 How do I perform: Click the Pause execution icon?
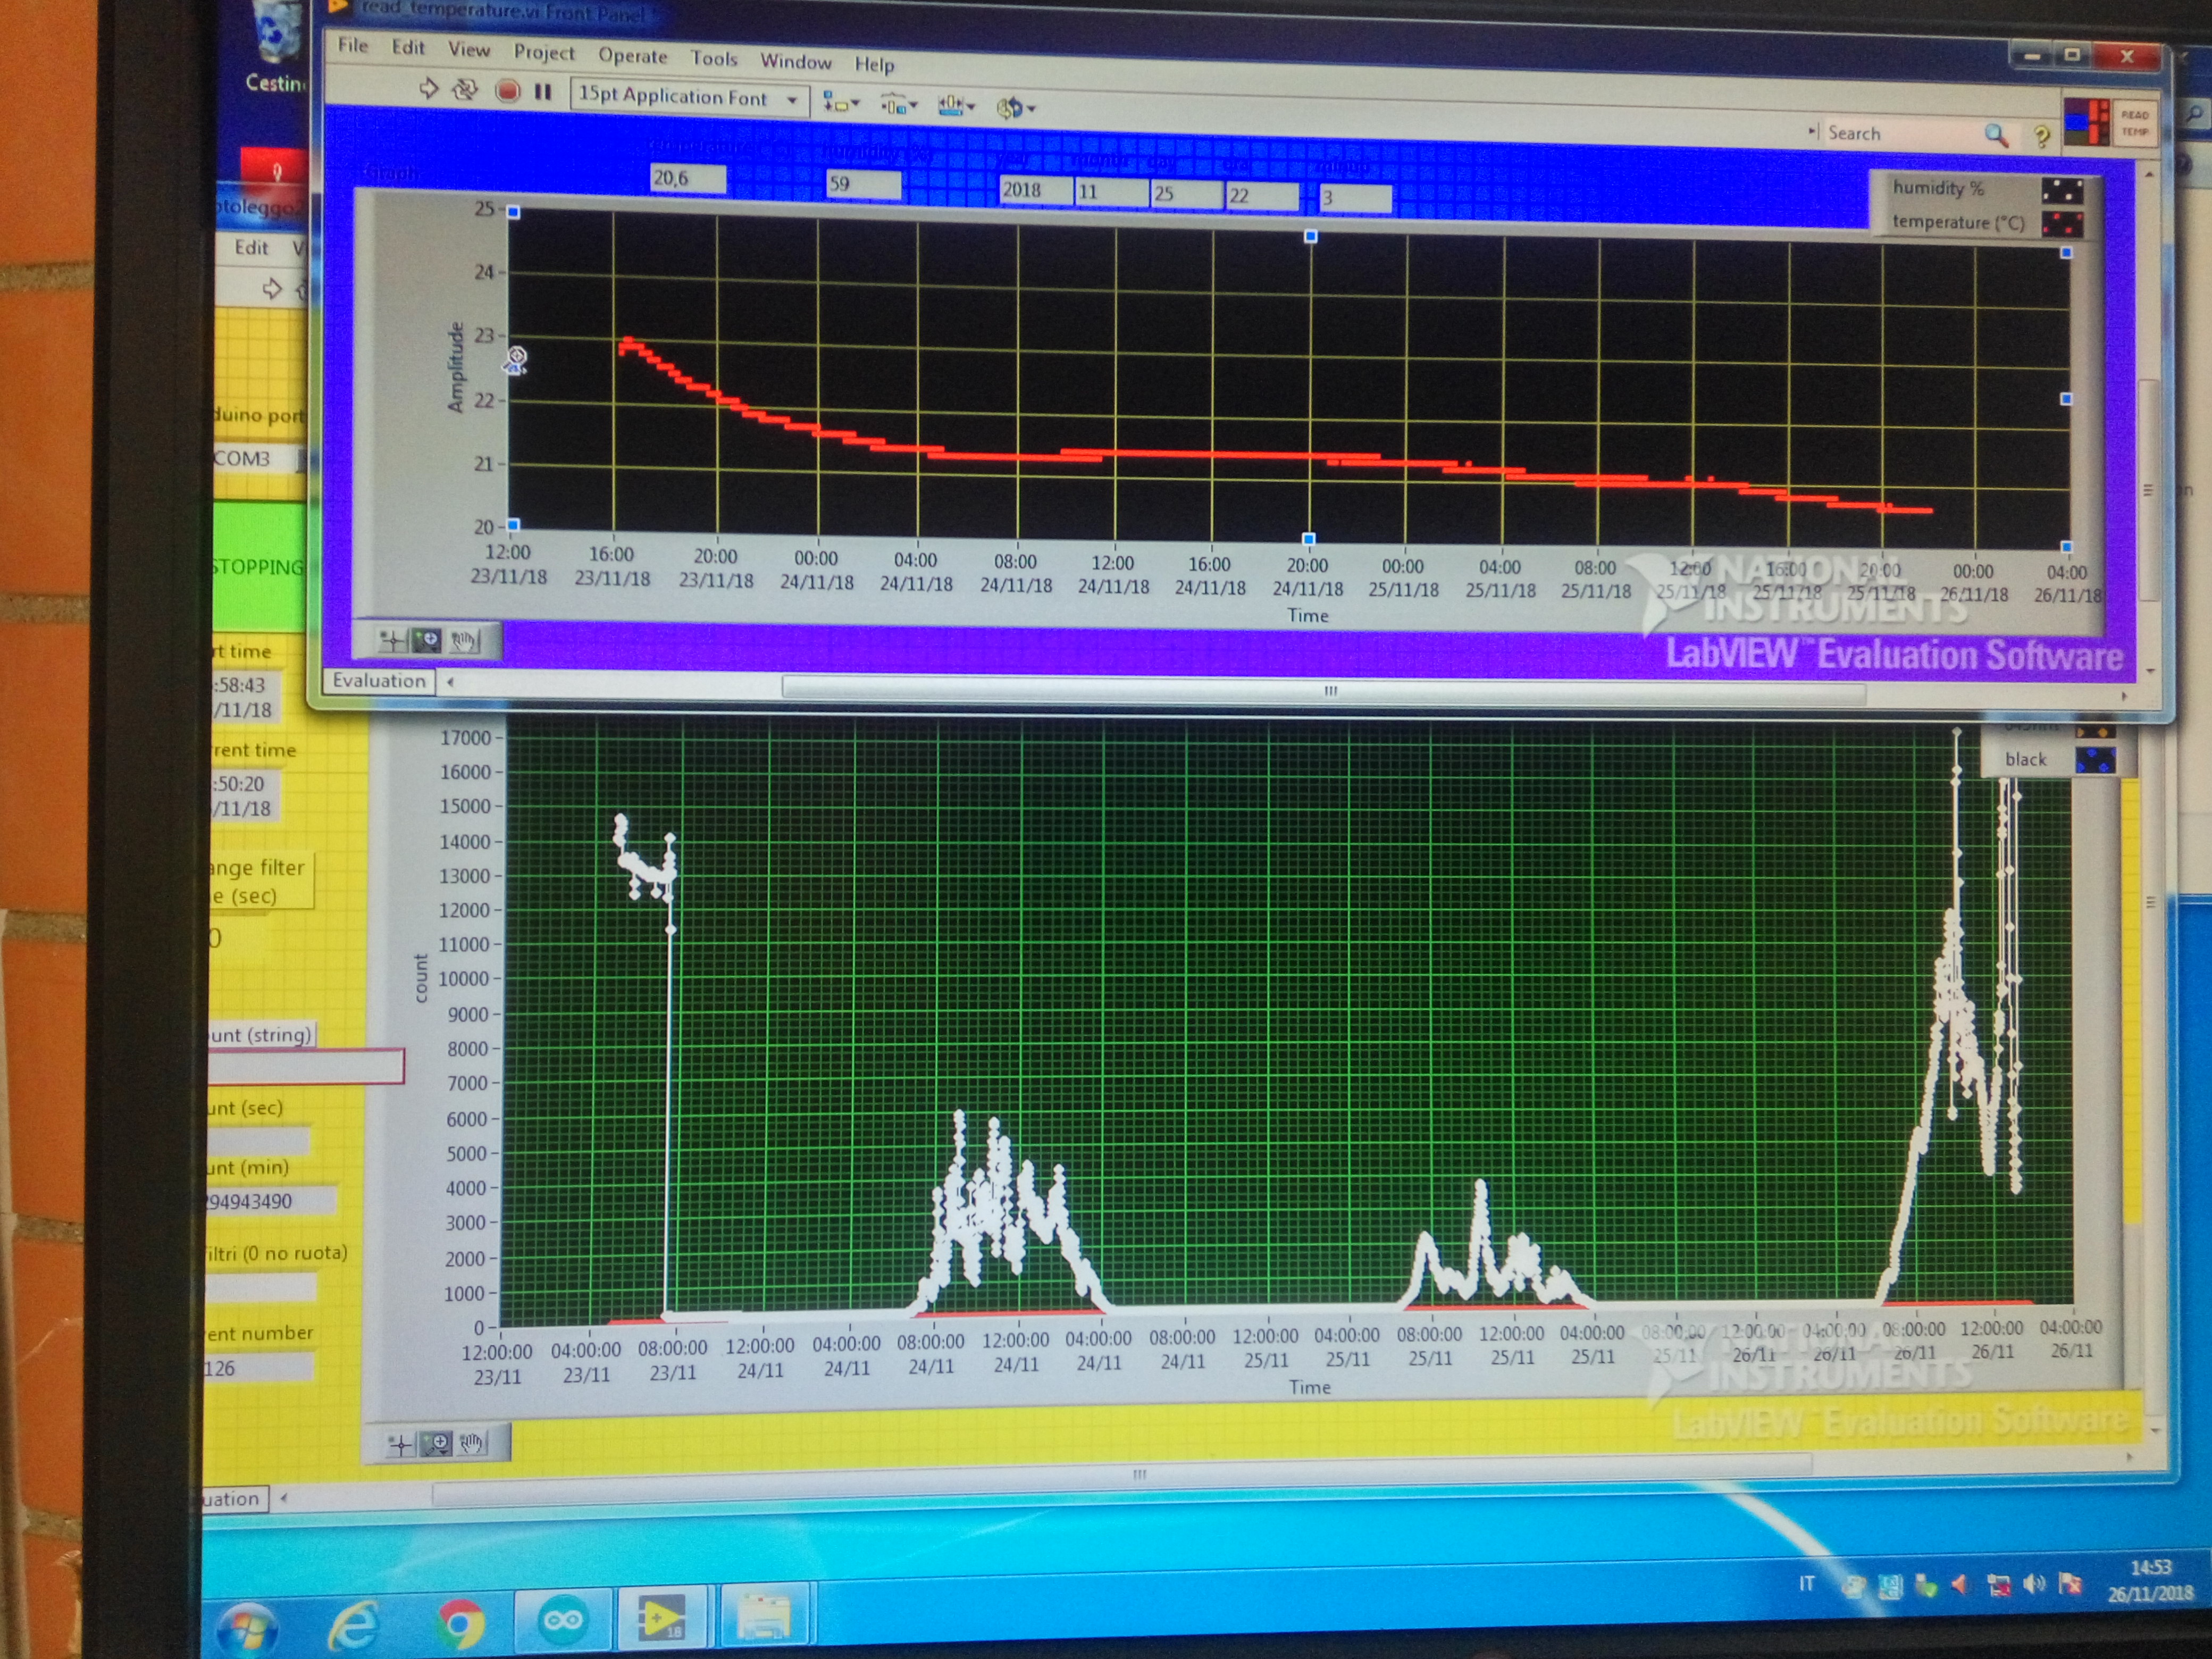coord(543,92)
